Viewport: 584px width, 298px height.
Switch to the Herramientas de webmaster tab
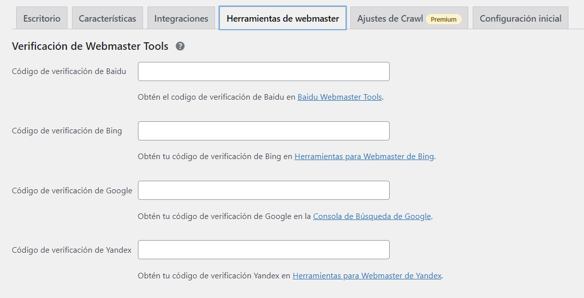pyautogui.click(x=282, y=17)
